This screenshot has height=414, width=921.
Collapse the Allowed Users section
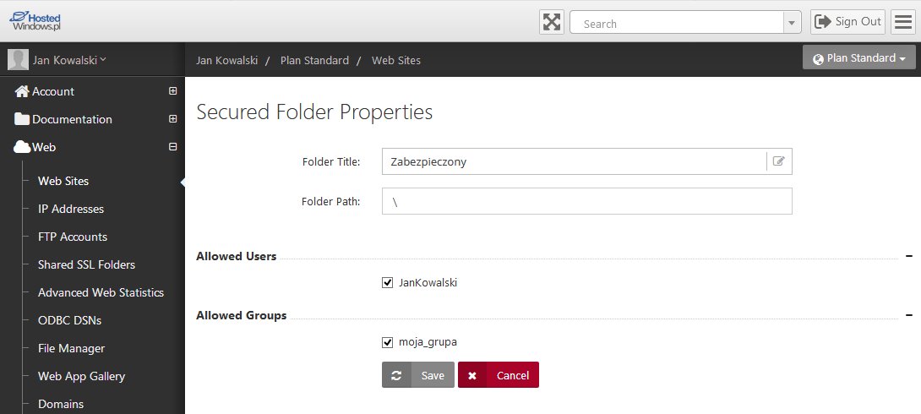[908, 256]
